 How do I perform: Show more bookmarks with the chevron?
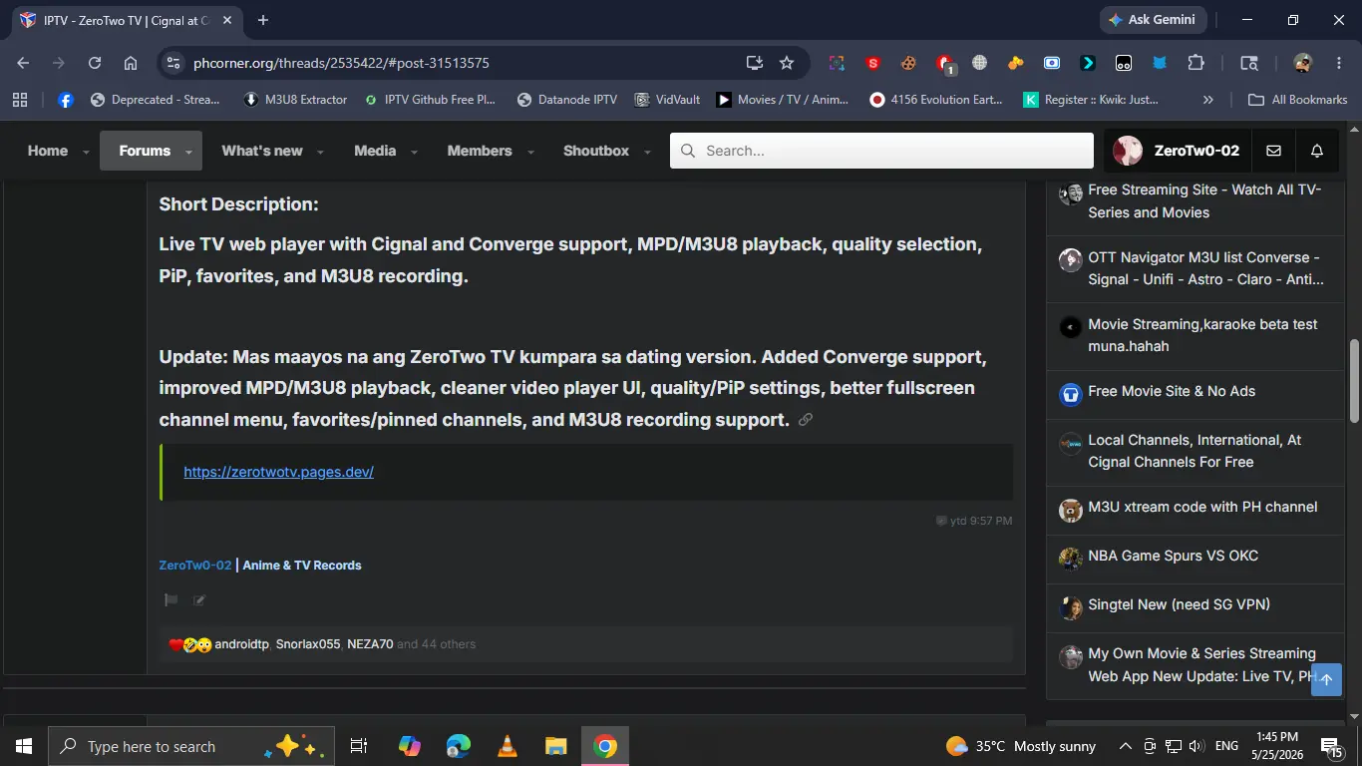click(x=1208, y=100)
